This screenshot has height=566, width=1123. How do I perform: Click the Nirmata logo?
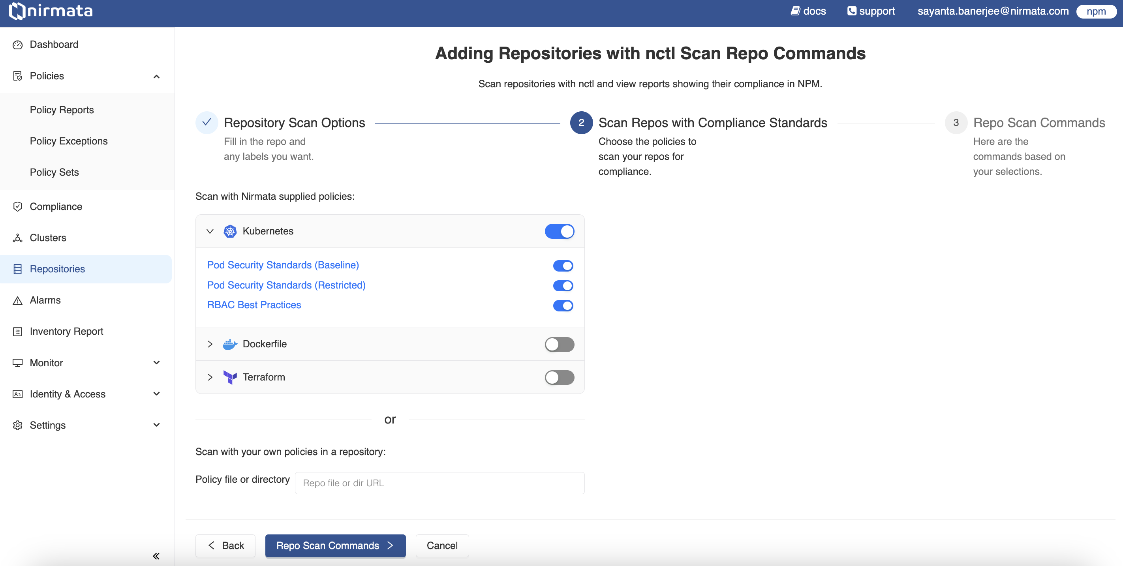click(x=51, y=11)
